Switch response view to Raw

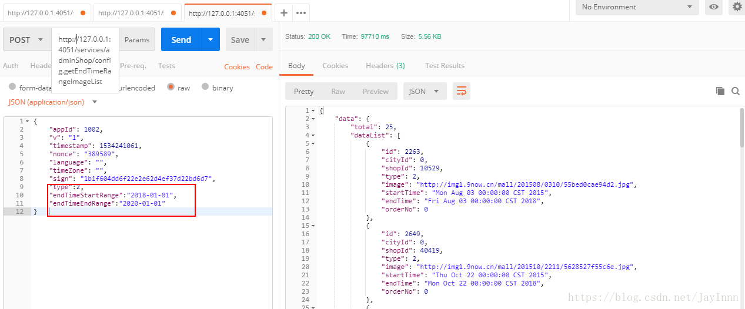338,91
